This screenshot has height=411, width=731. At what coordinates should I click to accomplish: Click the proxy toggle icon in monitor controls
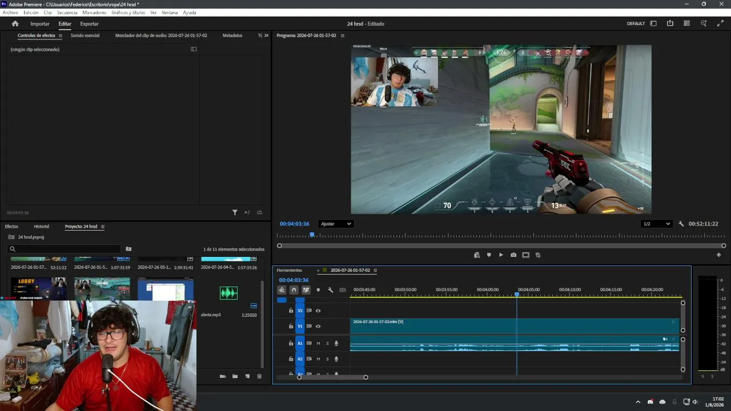(538, 255)
